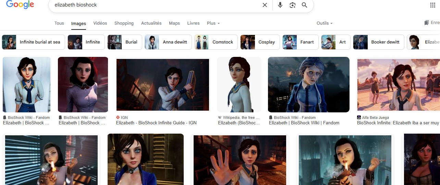Open IGN image of Elizabeth holding book
Image resolution: width=440 pixels, height=185 pixels.
[163, 85]
